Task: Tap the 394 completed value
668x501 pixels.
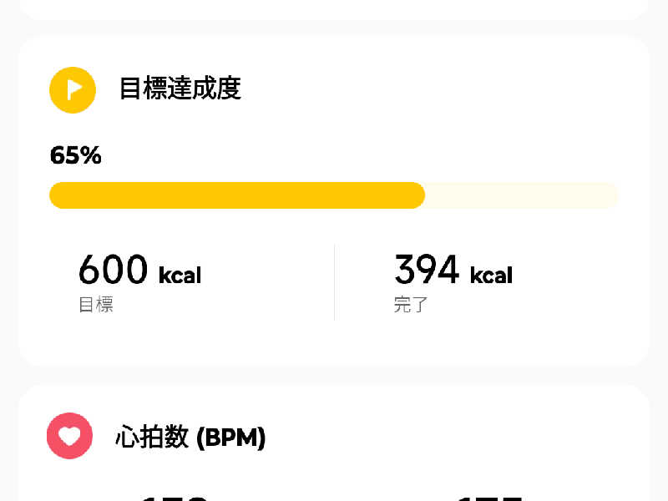Action: [427, 269]
